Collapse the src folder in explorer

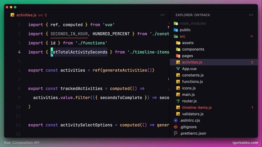click(183, 36)
